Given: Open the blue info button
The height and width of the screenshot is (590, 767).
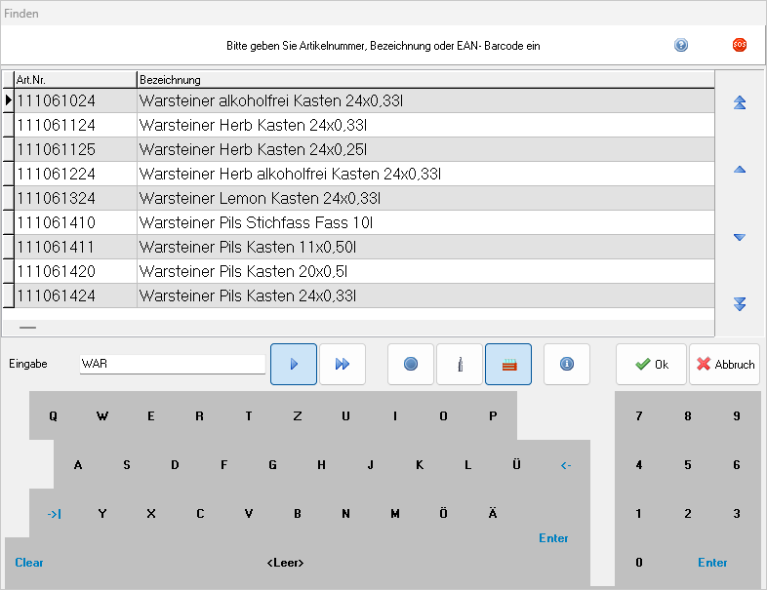Looking at the screenshot, I should click(x=567, y=364).
